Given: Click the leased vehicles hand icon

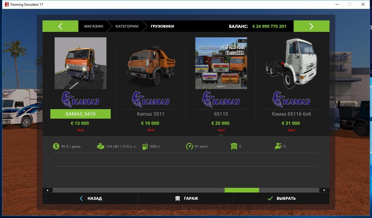Looking at the screenshot, I should tap(278, 146).
